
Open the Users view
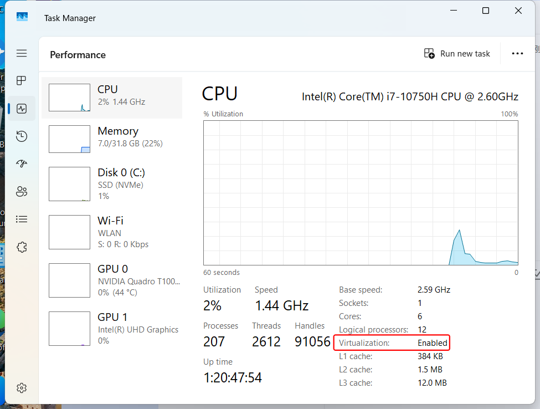coord(21,191)
